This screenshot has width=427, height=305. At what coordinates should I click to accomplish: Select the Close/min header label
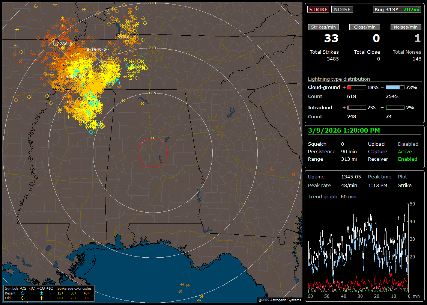tap(365, 27)
